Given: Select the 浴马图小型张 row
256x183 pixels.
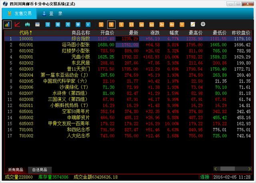Looking at the screenshot, I should tap(128, 45).
